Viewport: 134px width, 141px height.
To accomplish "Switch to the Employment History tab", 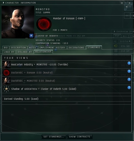I will tap(53, 48).
